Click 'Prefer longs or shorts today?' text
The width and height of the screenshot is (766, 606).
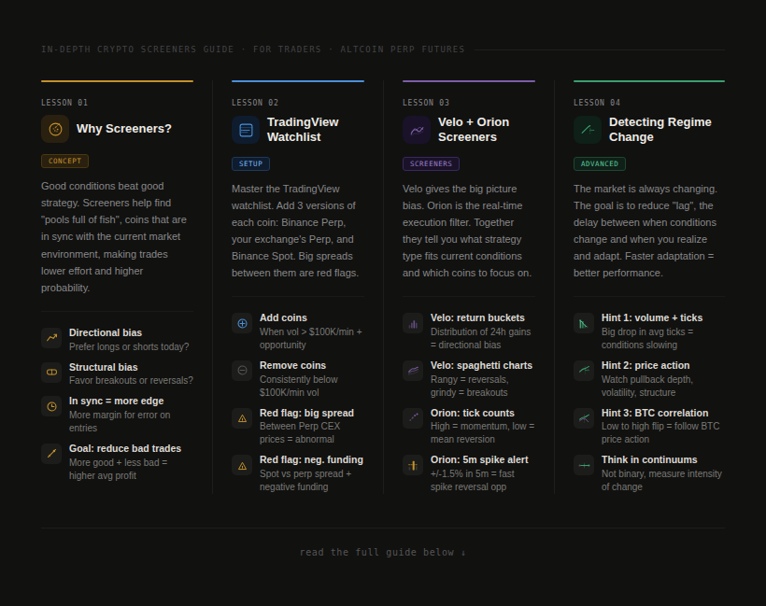coord(129,346)
